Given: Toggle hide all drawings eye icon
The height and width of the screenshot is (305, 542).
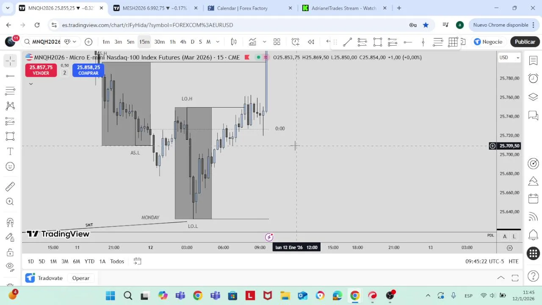Looking at the screenshot, I should tap(10, 266).
